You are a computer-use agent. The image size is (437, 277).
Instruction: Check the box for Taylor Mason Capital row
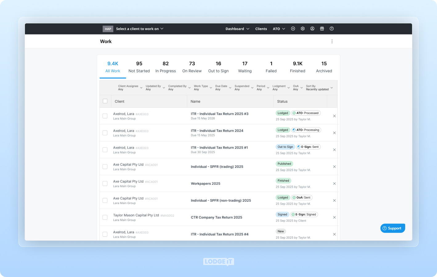coord(105,217)
